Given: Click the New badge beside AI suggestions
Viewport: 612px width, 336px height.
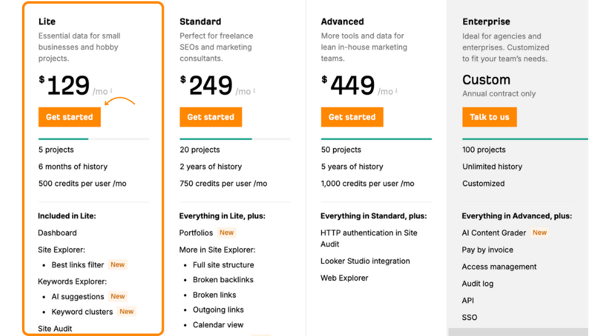Looking at the screenshot, I should click(x=118, y=296).
